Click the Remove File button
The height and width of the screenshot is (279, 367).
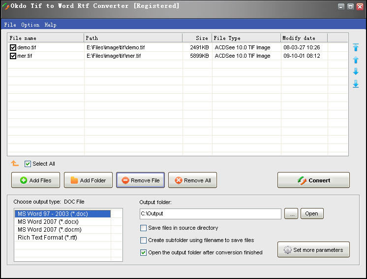point(140,180)
